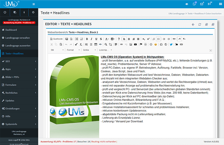Insert an anchor flag
The width and height of the screenshot is (224, 145).
(141, 44)
